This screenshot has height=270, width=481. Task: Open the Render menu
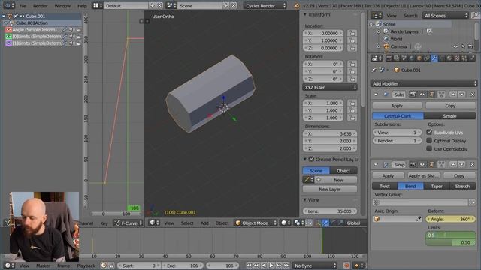pyautogui.click(x=40, y=6)
